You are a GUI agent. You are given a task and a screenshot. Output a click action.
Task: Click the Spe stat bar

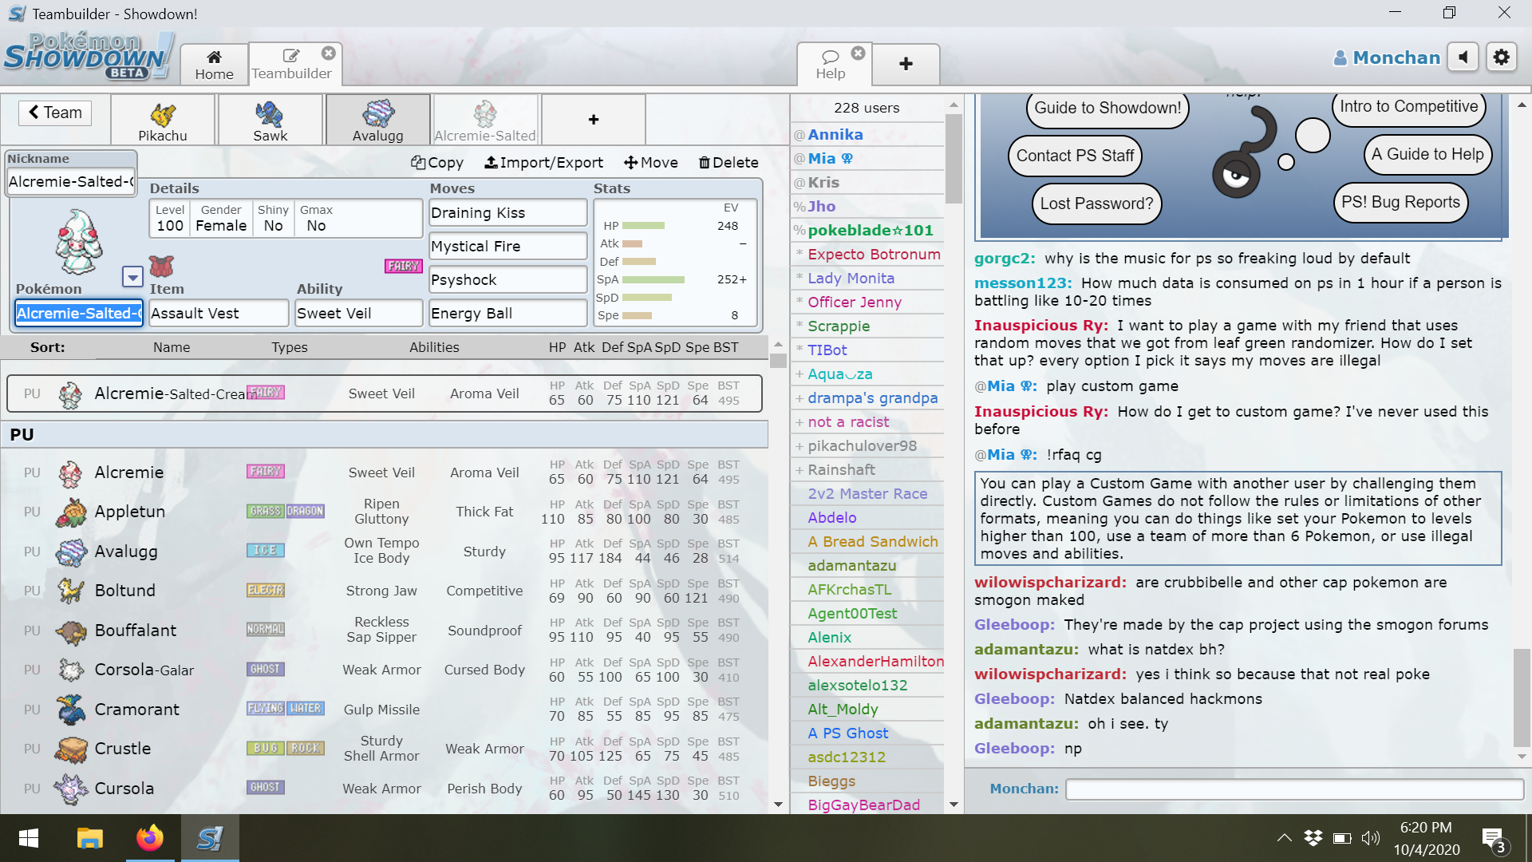(x=637, y=315)
